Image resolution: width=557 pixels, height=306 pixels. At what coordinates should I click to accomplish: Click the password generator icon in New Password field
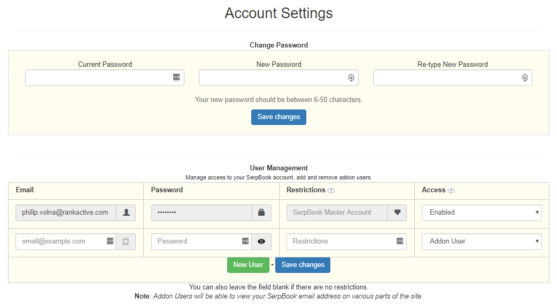351,78
